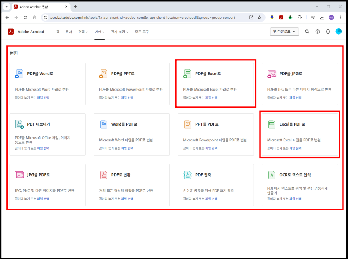Click the PDF 내보내기 card icon
The image size is (348, 259).
click(x=19, y=124)
